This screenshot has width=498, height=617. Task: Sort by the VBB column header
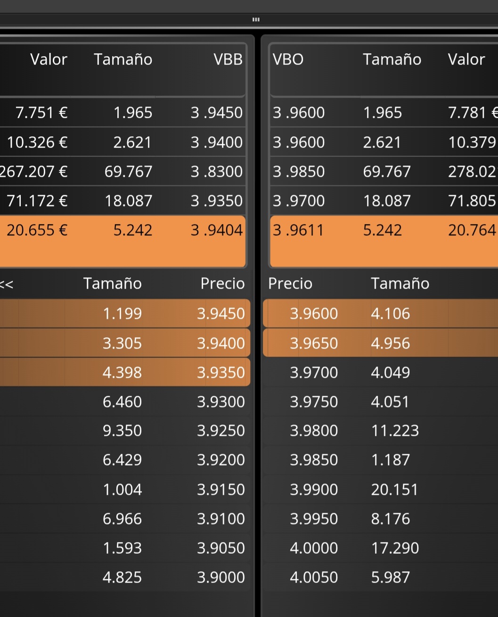[228, 59]
